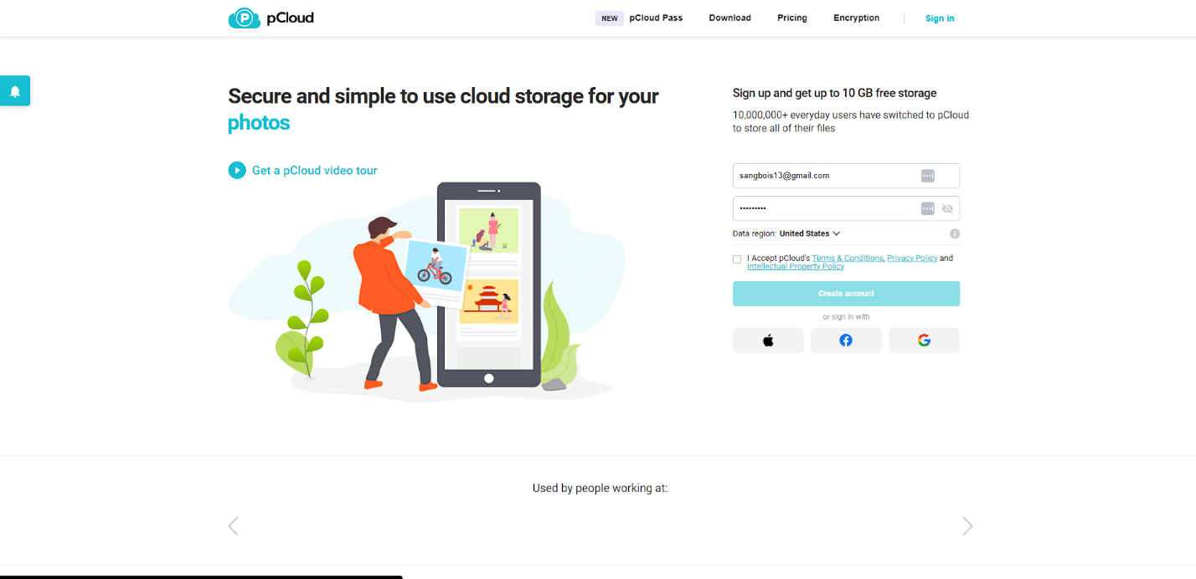Click the 'Sign up and get up to 10 GB free storage' heading

tap(834, 93)
